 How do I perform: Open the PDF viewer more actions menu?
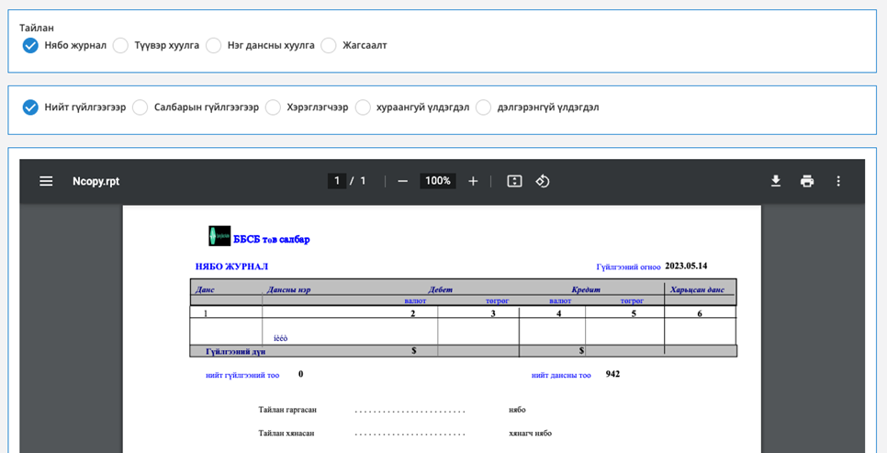click(x=838, y=181)
